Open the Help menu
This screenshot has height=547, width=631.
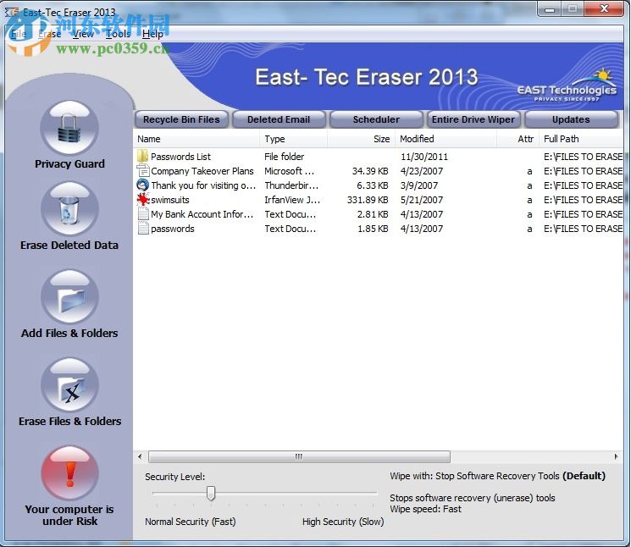152,34
